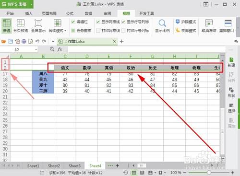This screenshot has width=240, height=176.
Task: Click the Print icon in quick toolbar
Action: [24, 42]
